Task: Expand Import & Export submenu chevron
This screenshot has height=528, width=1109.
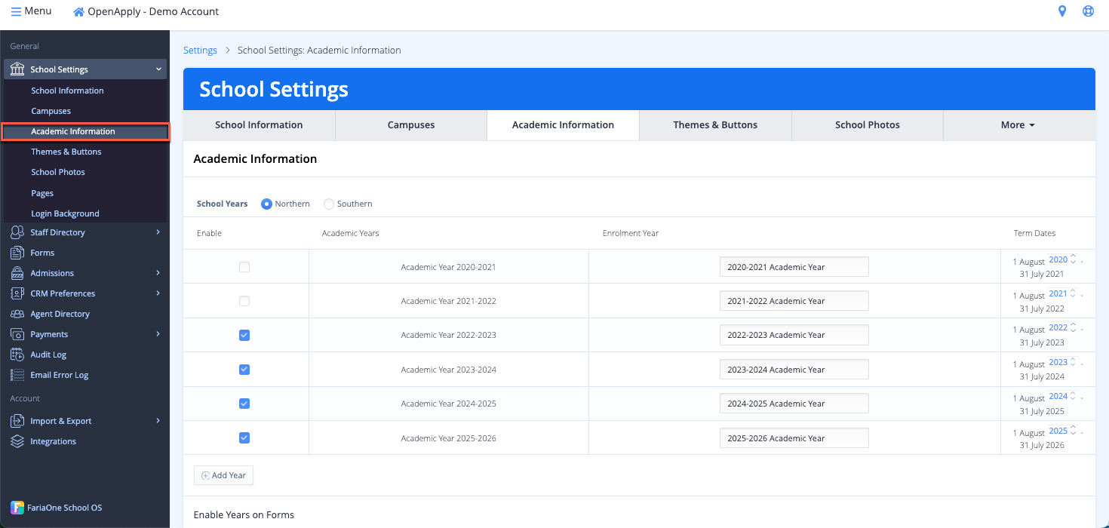Action: (x=158, y=421)
